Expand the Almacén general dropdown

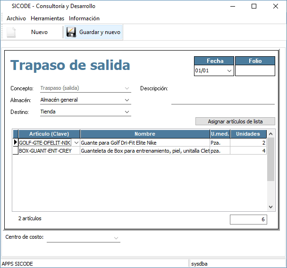pyautogui.click(x=127, y=100)
